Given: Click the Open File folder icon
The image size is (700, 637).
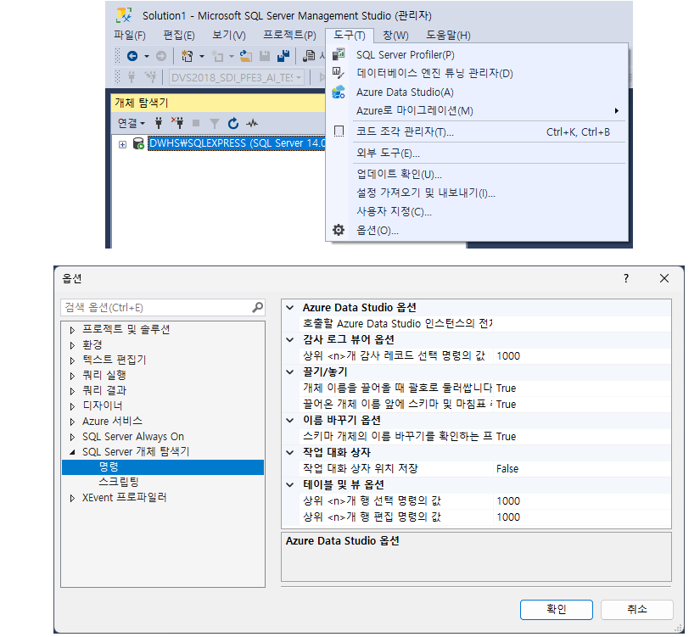Looking at the screenshot, I should coord(245,56).
